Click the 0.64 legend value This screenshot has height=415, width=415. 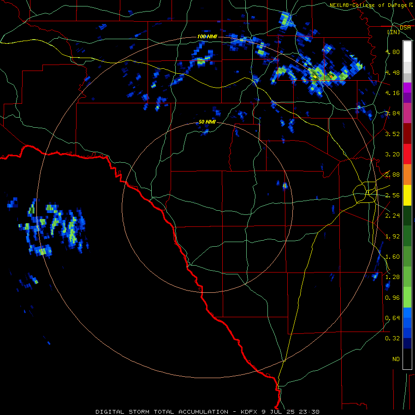(392, 318)
